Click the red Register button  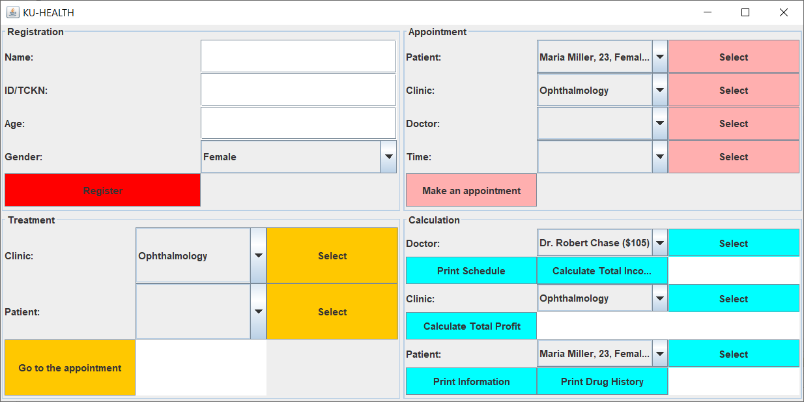(102, 190)
